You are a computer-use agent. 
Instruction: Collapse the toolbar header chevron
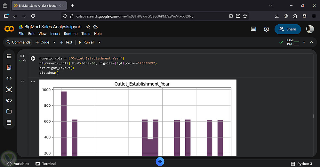pos(311,42)
